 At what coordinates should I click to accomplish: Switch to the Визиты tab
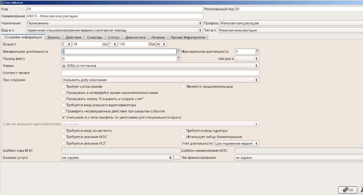pos(54,37)
